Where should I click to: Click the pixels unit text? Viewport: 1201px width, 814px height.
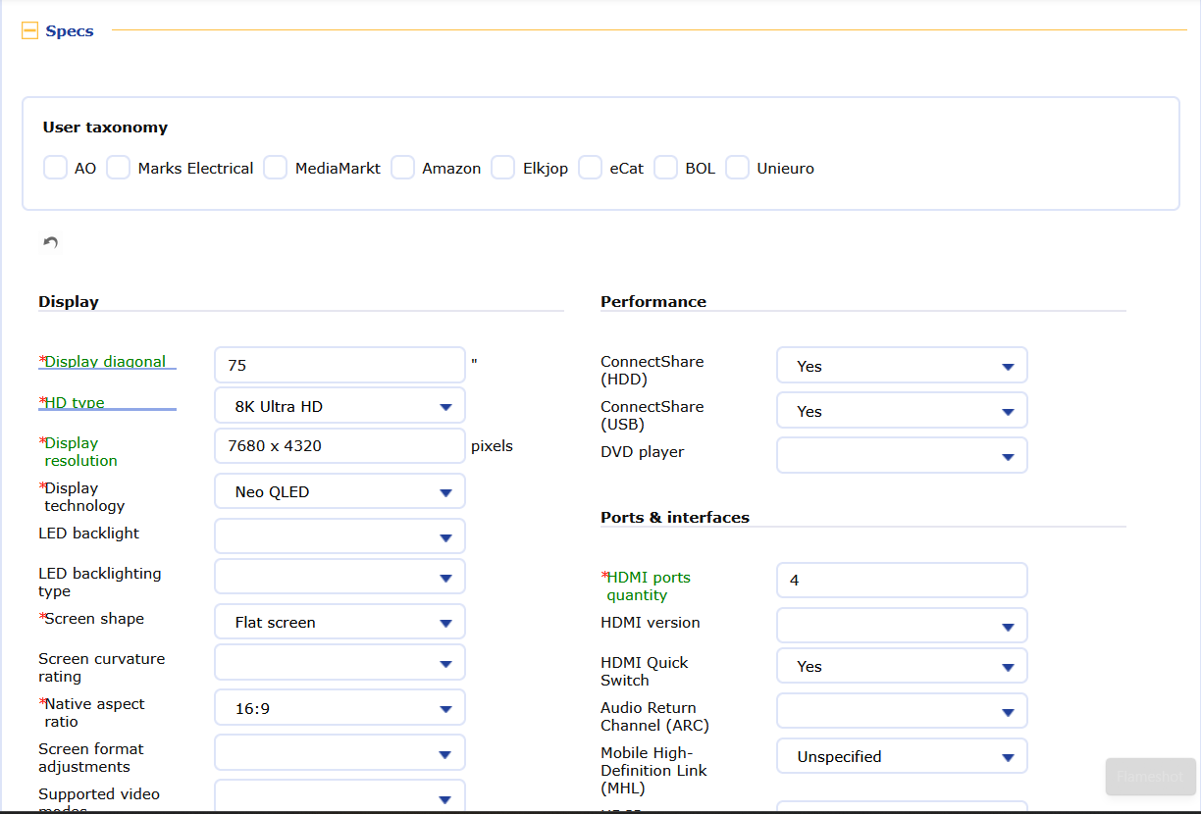pyautogui.click(x=492, y=446)
